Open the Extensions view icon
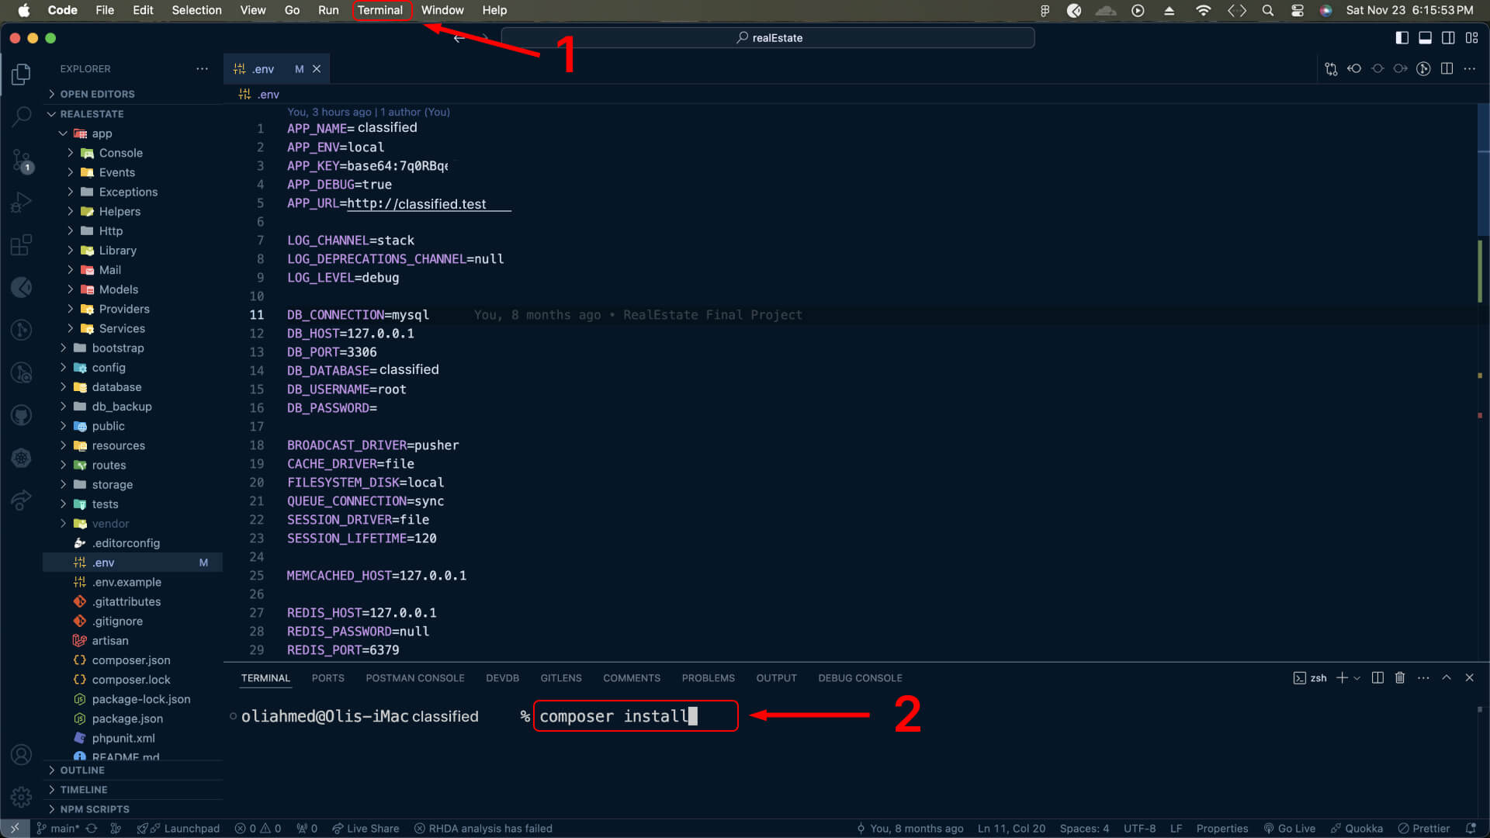 22,245
